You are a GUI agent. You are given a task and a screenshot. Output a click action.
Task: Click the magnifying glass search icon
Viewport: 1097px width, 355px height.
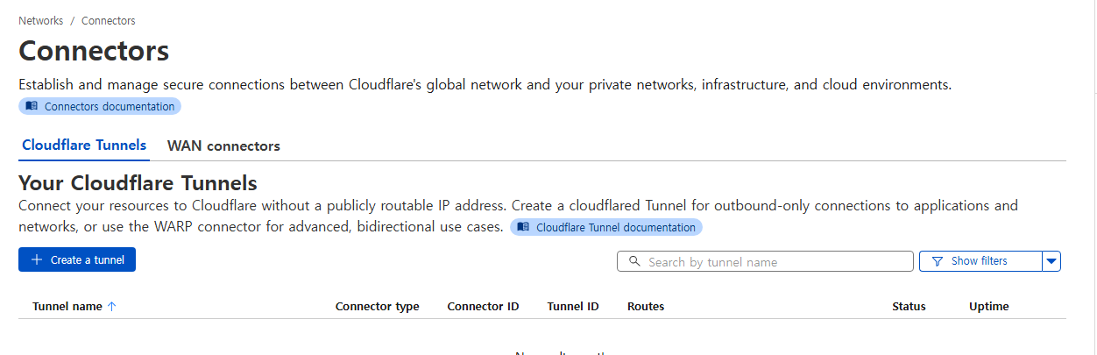click(x=634, y=261)
